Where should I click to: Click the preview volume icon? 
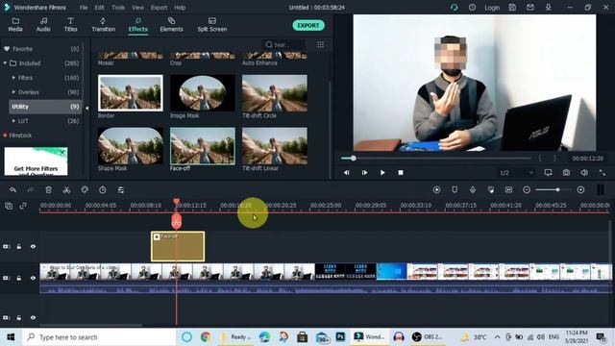pos(584,173)
